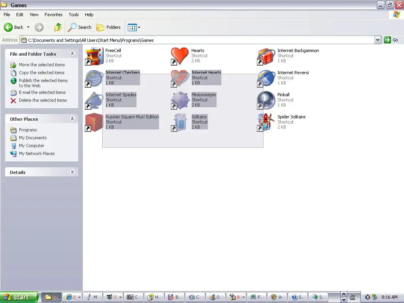Select the Internet Backgammon dice icon
Image resolution: width=404 pixels, height=303 pixels.
(266, 56)
